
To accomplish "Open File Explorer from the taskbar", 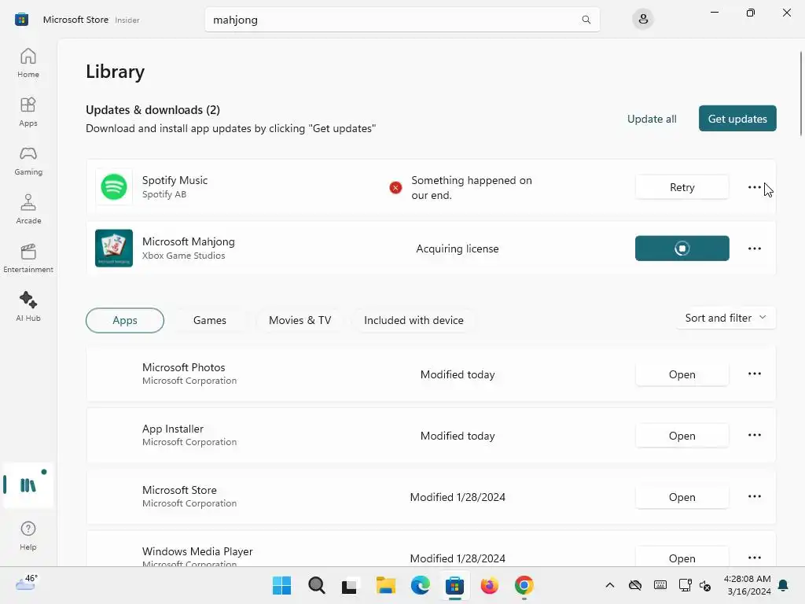I will click(385, 585).
